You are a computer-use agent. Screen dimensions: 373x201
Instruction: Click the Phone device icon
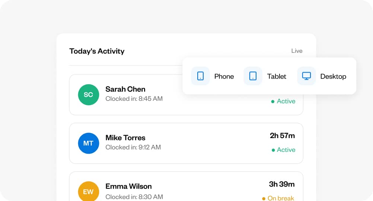click(x=200, y=76)
